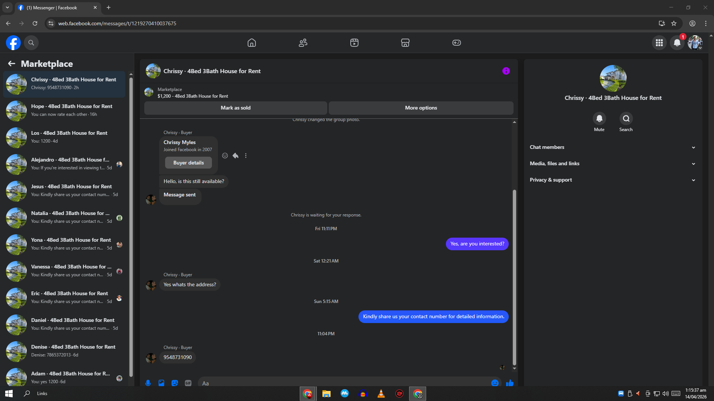Open the Gaming icon in top navigation
This screenshot has height=401, width=714.
456,43
